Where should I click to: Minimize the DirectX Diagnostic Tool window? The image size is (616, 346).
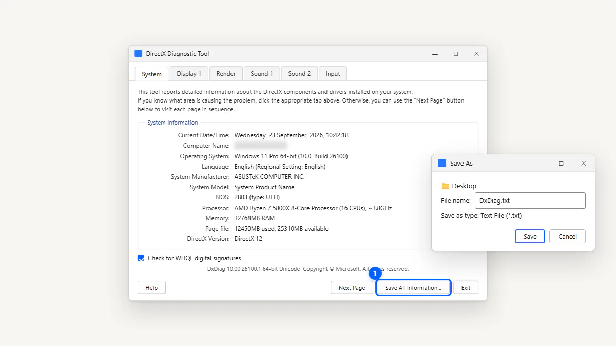pos(435,54)
